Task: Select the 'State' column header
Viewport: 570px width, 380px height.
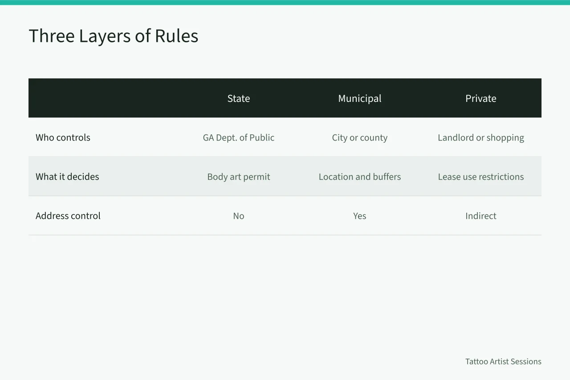Action: pyautogui.click(x=239, y=98)
